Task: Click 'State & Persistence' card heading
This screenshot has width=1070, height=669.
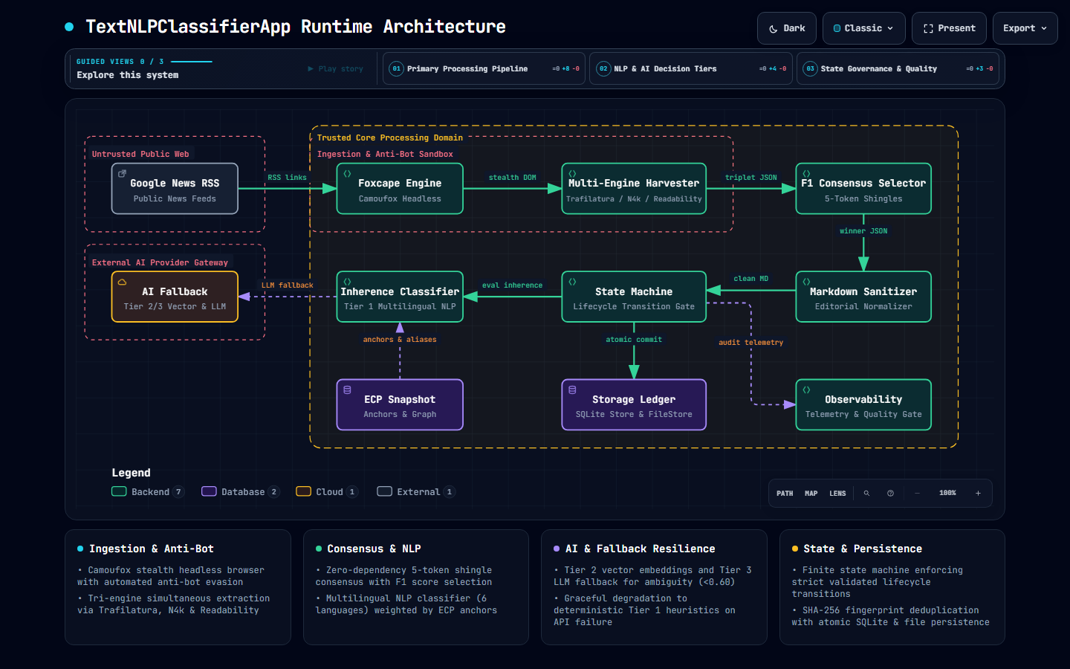Action: click(x=862, y=549)
